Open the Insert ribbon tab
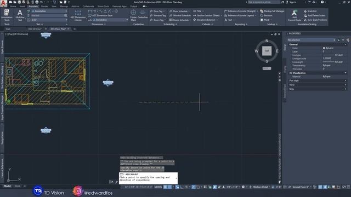Viewport: 351px width, 197px height. [x=22, y=7]
